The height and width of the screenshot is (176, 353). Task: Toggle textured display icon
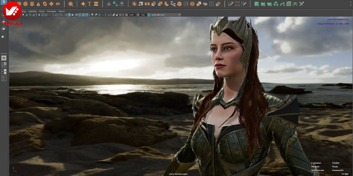79,15
